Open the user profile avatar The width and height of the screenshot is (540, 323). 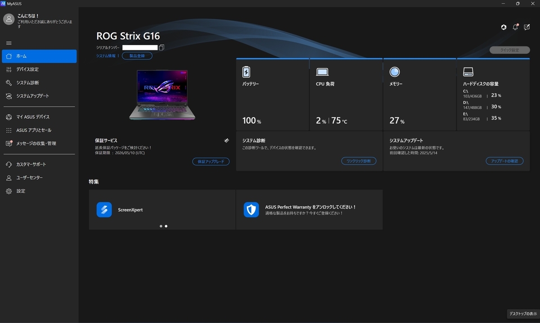coord(9,19)
